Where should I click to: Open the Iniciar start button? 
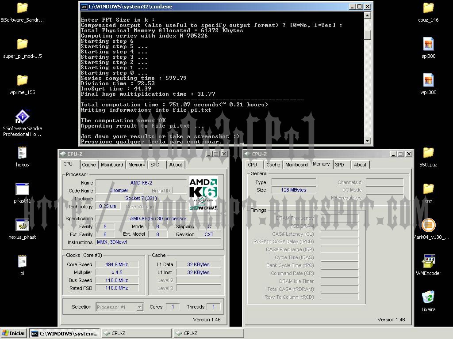pos(14,334)
